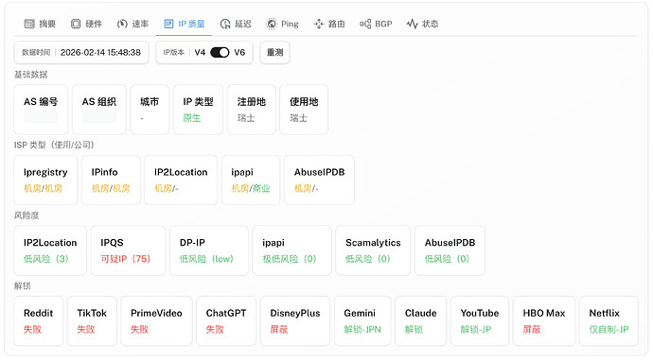Click the DisneyPlus 屏蔽 card

[295, 321]
